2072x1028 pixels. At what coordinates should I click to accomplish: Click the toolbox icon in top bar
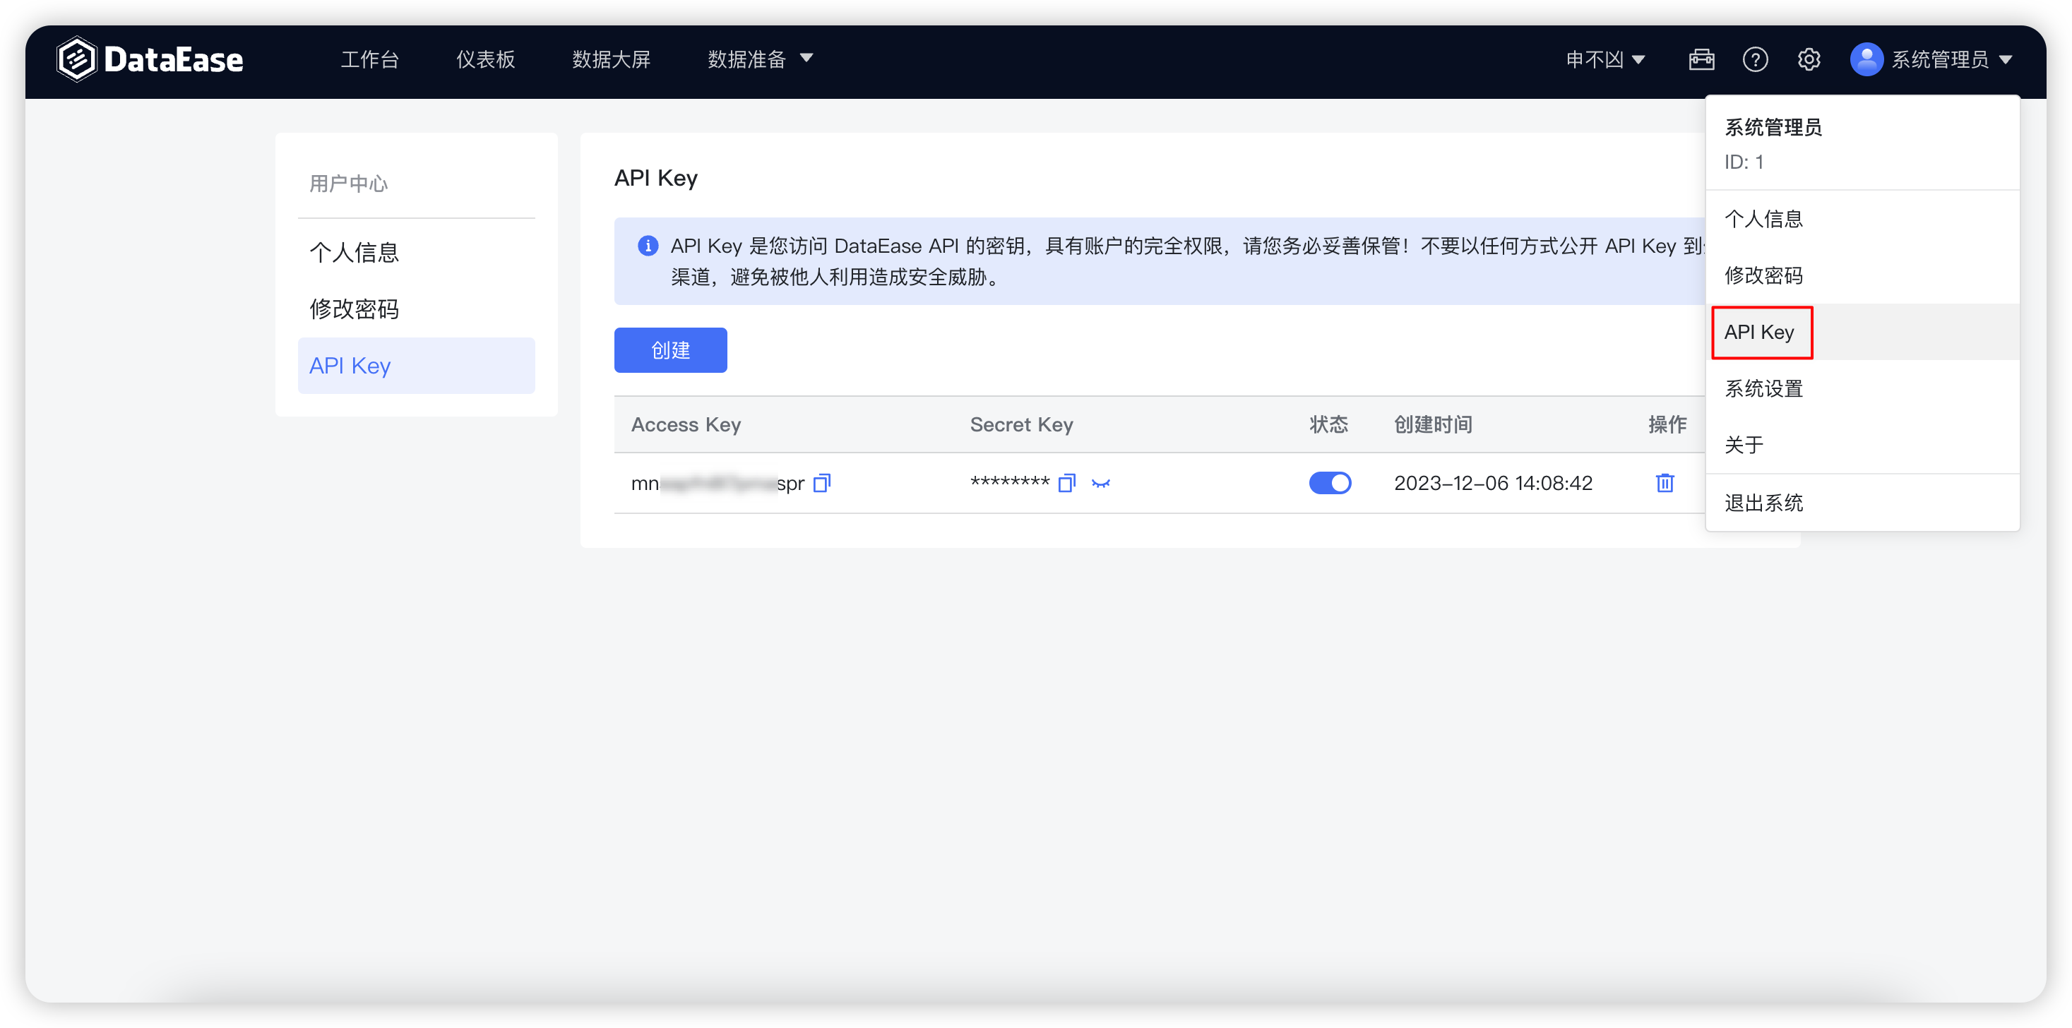pos(1702,59)
